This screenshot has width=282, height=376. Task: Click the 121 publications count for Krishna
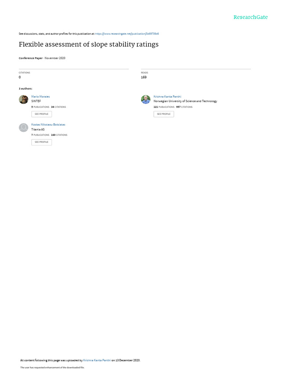point(164,107)
